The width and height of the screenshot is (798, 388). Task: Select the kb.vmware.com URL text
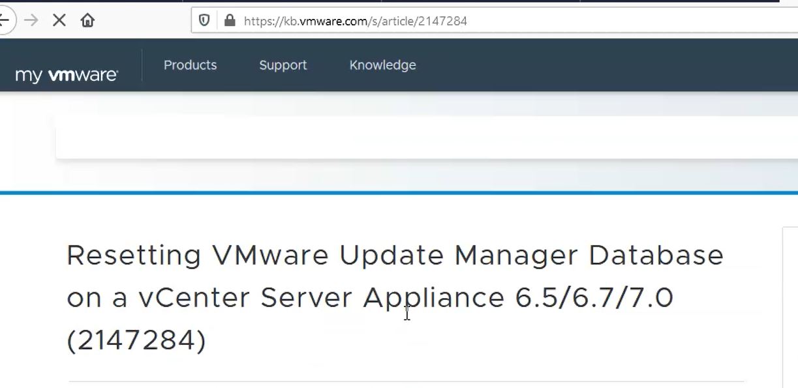coord(356,21)
